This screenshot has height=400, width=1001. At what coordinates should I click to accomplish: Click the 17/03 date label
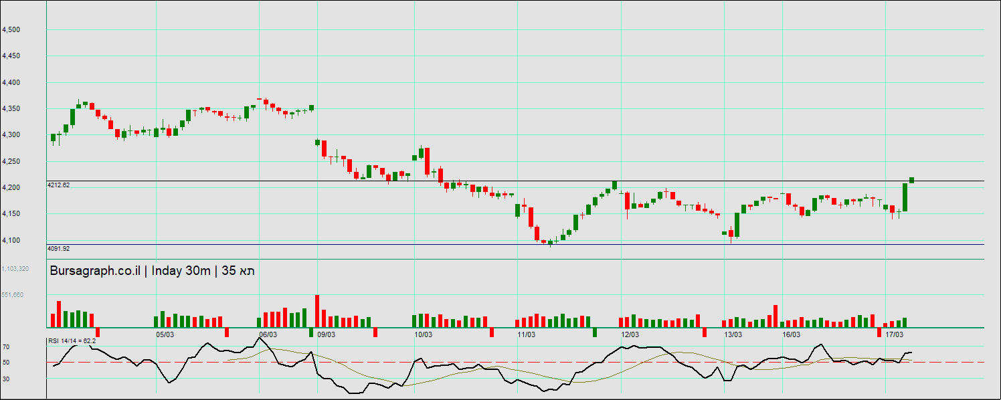coord(894,334)
